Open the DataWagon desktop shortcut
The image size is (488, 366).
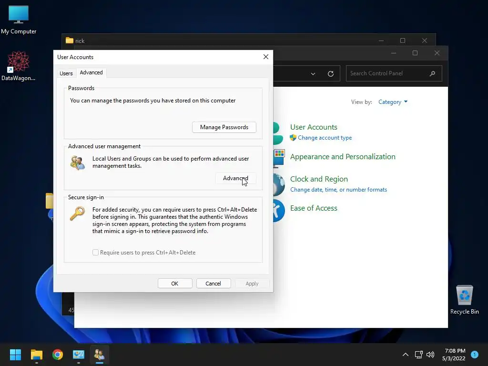pos(19,66)
